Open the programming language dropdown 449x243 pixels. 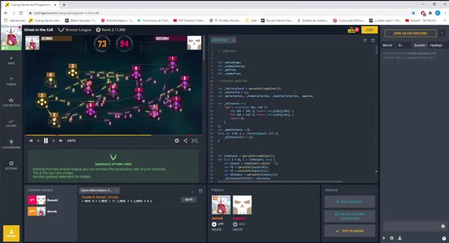(x=224, y=40)
